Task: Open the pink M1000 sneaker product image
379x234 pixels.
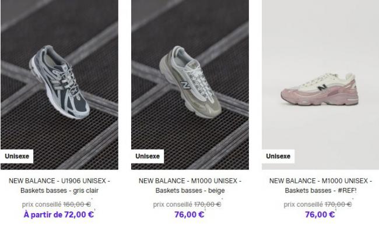Action: [x=321, y=84]
